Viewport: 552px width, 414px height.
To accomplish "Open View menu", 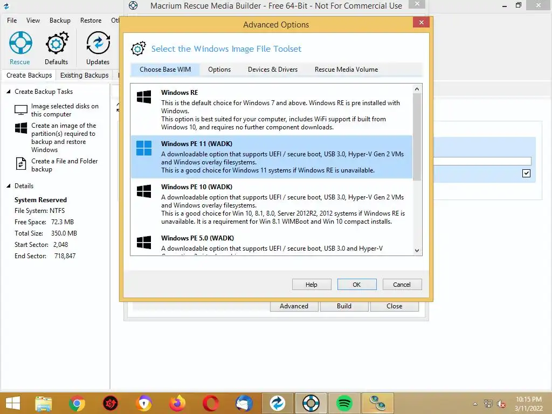I will (x=33, y=20).
